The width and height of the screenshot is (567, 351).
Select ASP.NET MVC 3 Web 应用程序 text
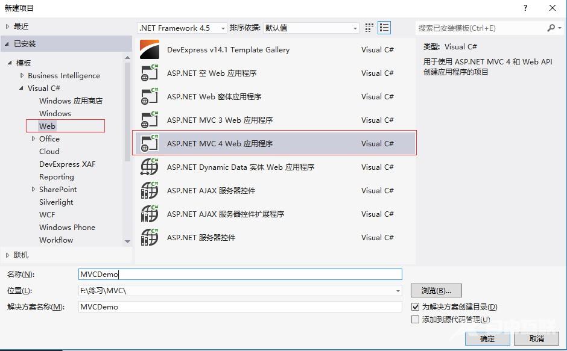click(x=220, y=120)
